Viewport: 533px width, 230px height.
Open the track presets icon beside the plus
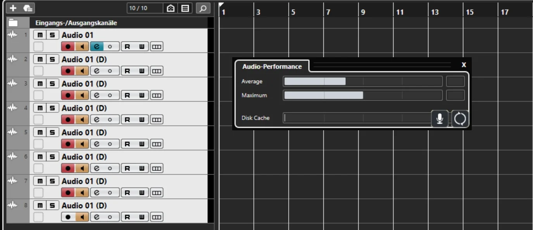(28, 8)
